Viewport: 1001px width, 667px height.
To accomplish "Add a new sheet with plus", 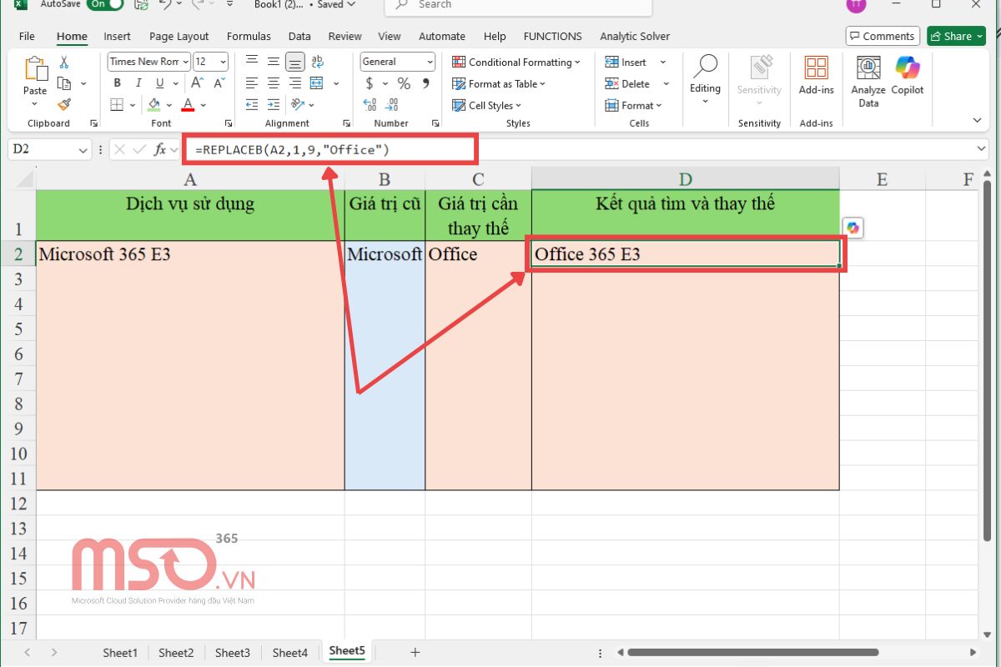I will (x=415, y=652).
